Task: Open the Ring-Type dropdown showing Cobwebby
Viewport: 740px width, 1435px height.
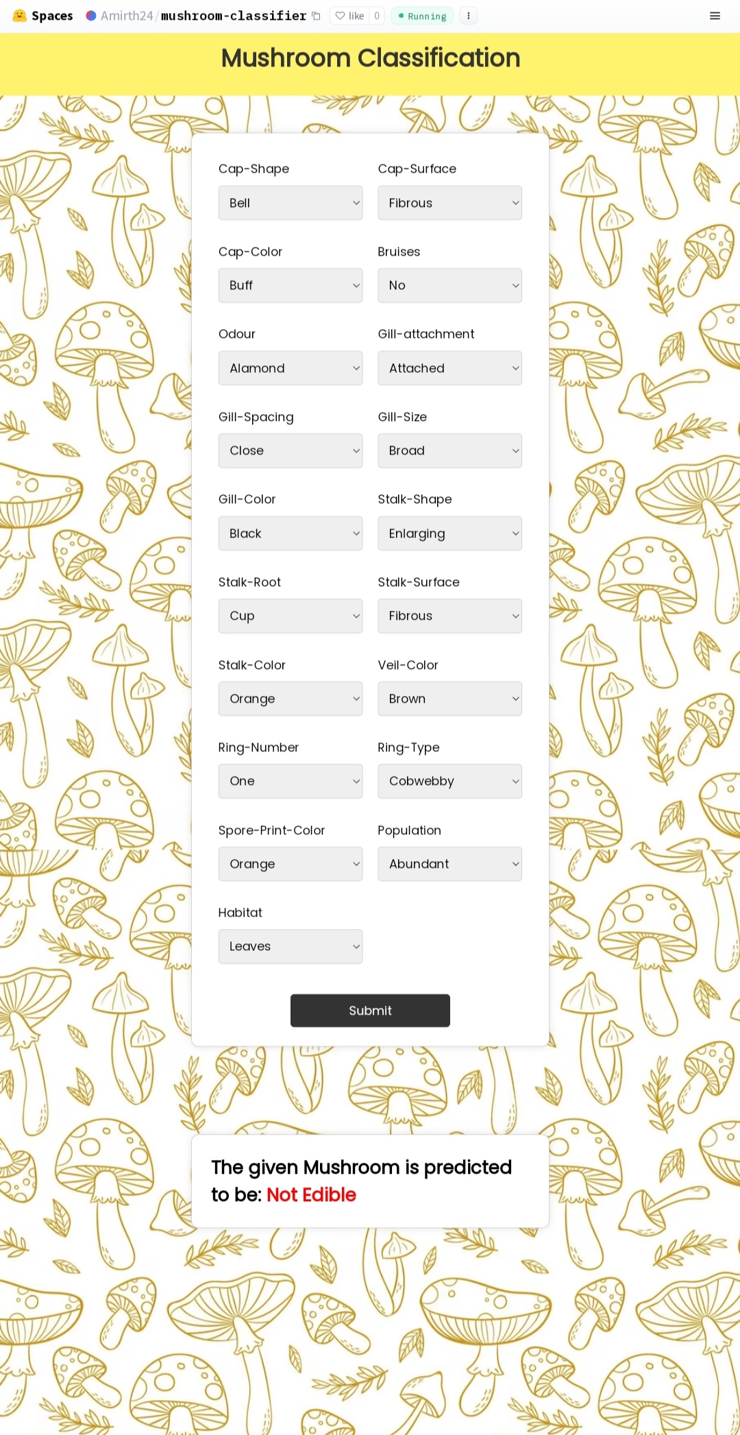Action: coord(449,781)
